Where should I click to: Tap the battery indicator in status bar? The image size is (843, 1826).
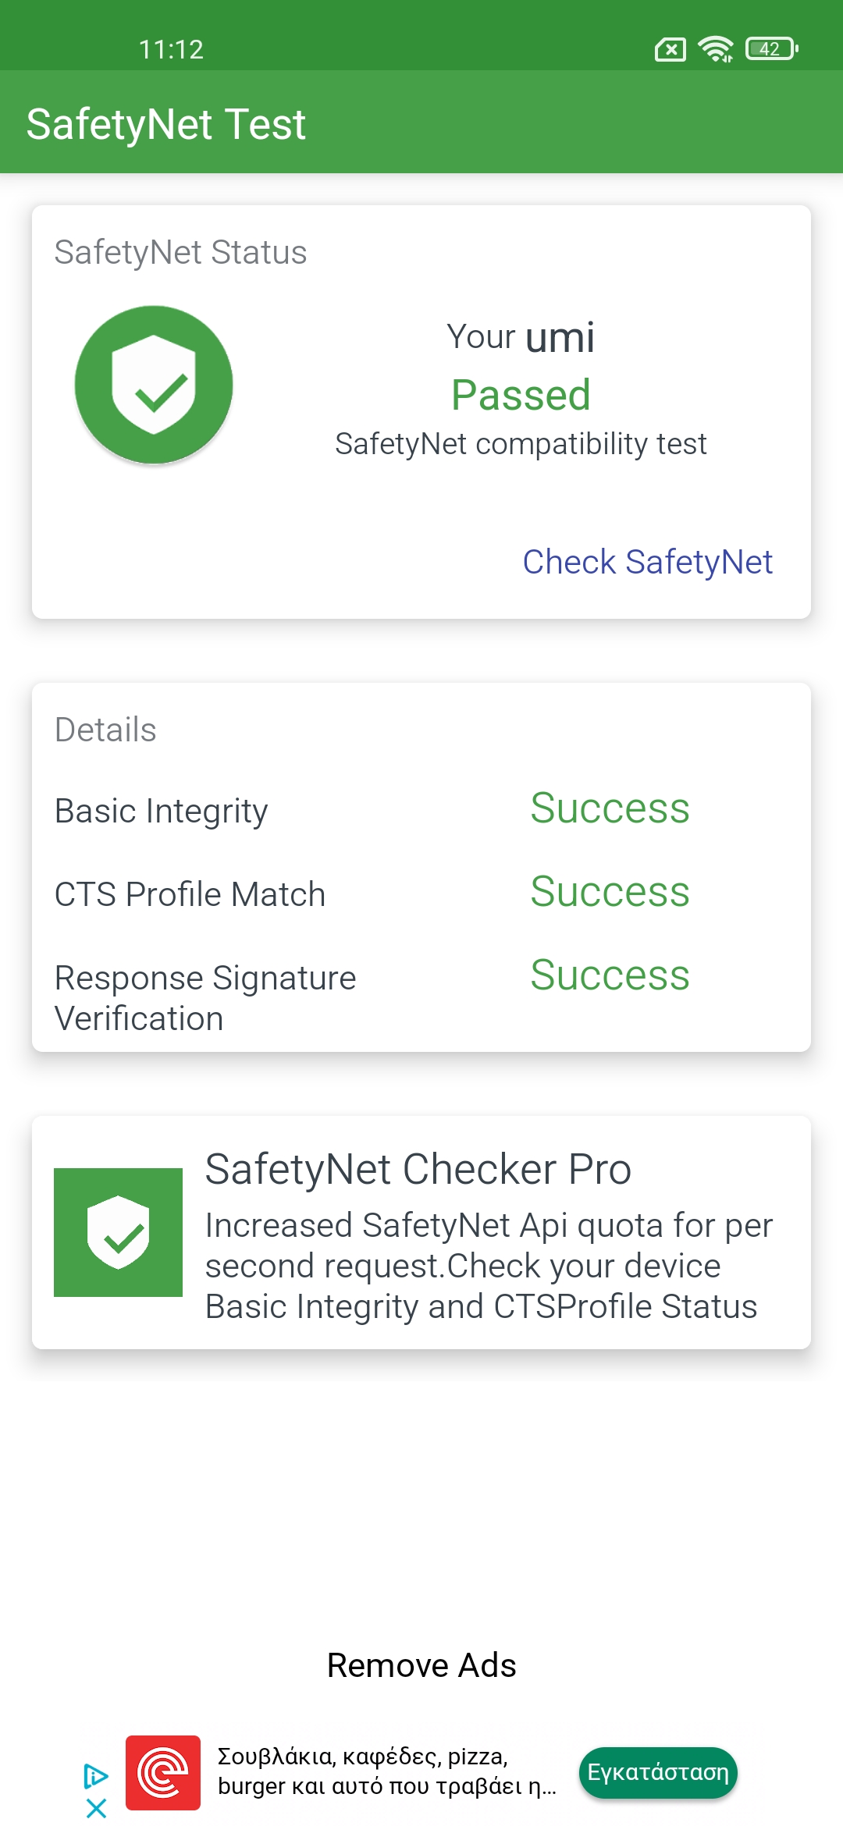771,49
